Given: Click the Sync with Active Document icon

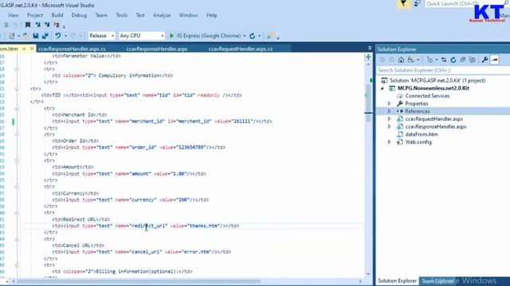Looking at the screenshot, I should (x=444, y=60).
